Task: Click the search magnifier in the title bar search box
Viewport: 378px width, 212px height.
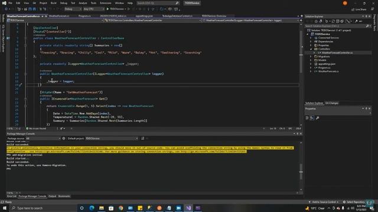Action: click(177, 3)
